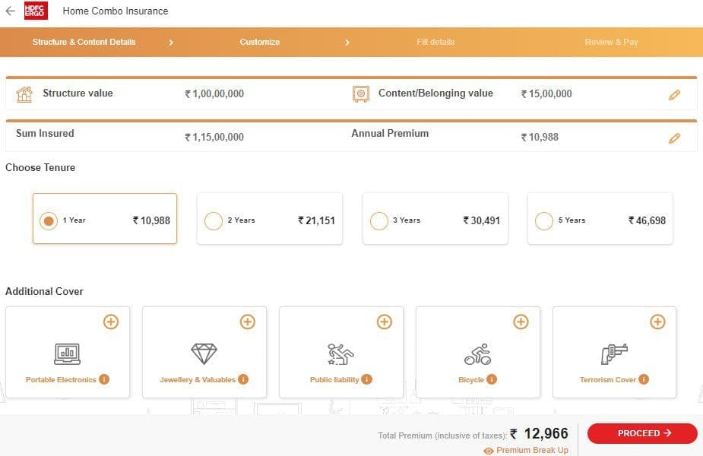Click the Public liability label
The width and height of the screenshot is (703, 456).
tap(334, 380)
